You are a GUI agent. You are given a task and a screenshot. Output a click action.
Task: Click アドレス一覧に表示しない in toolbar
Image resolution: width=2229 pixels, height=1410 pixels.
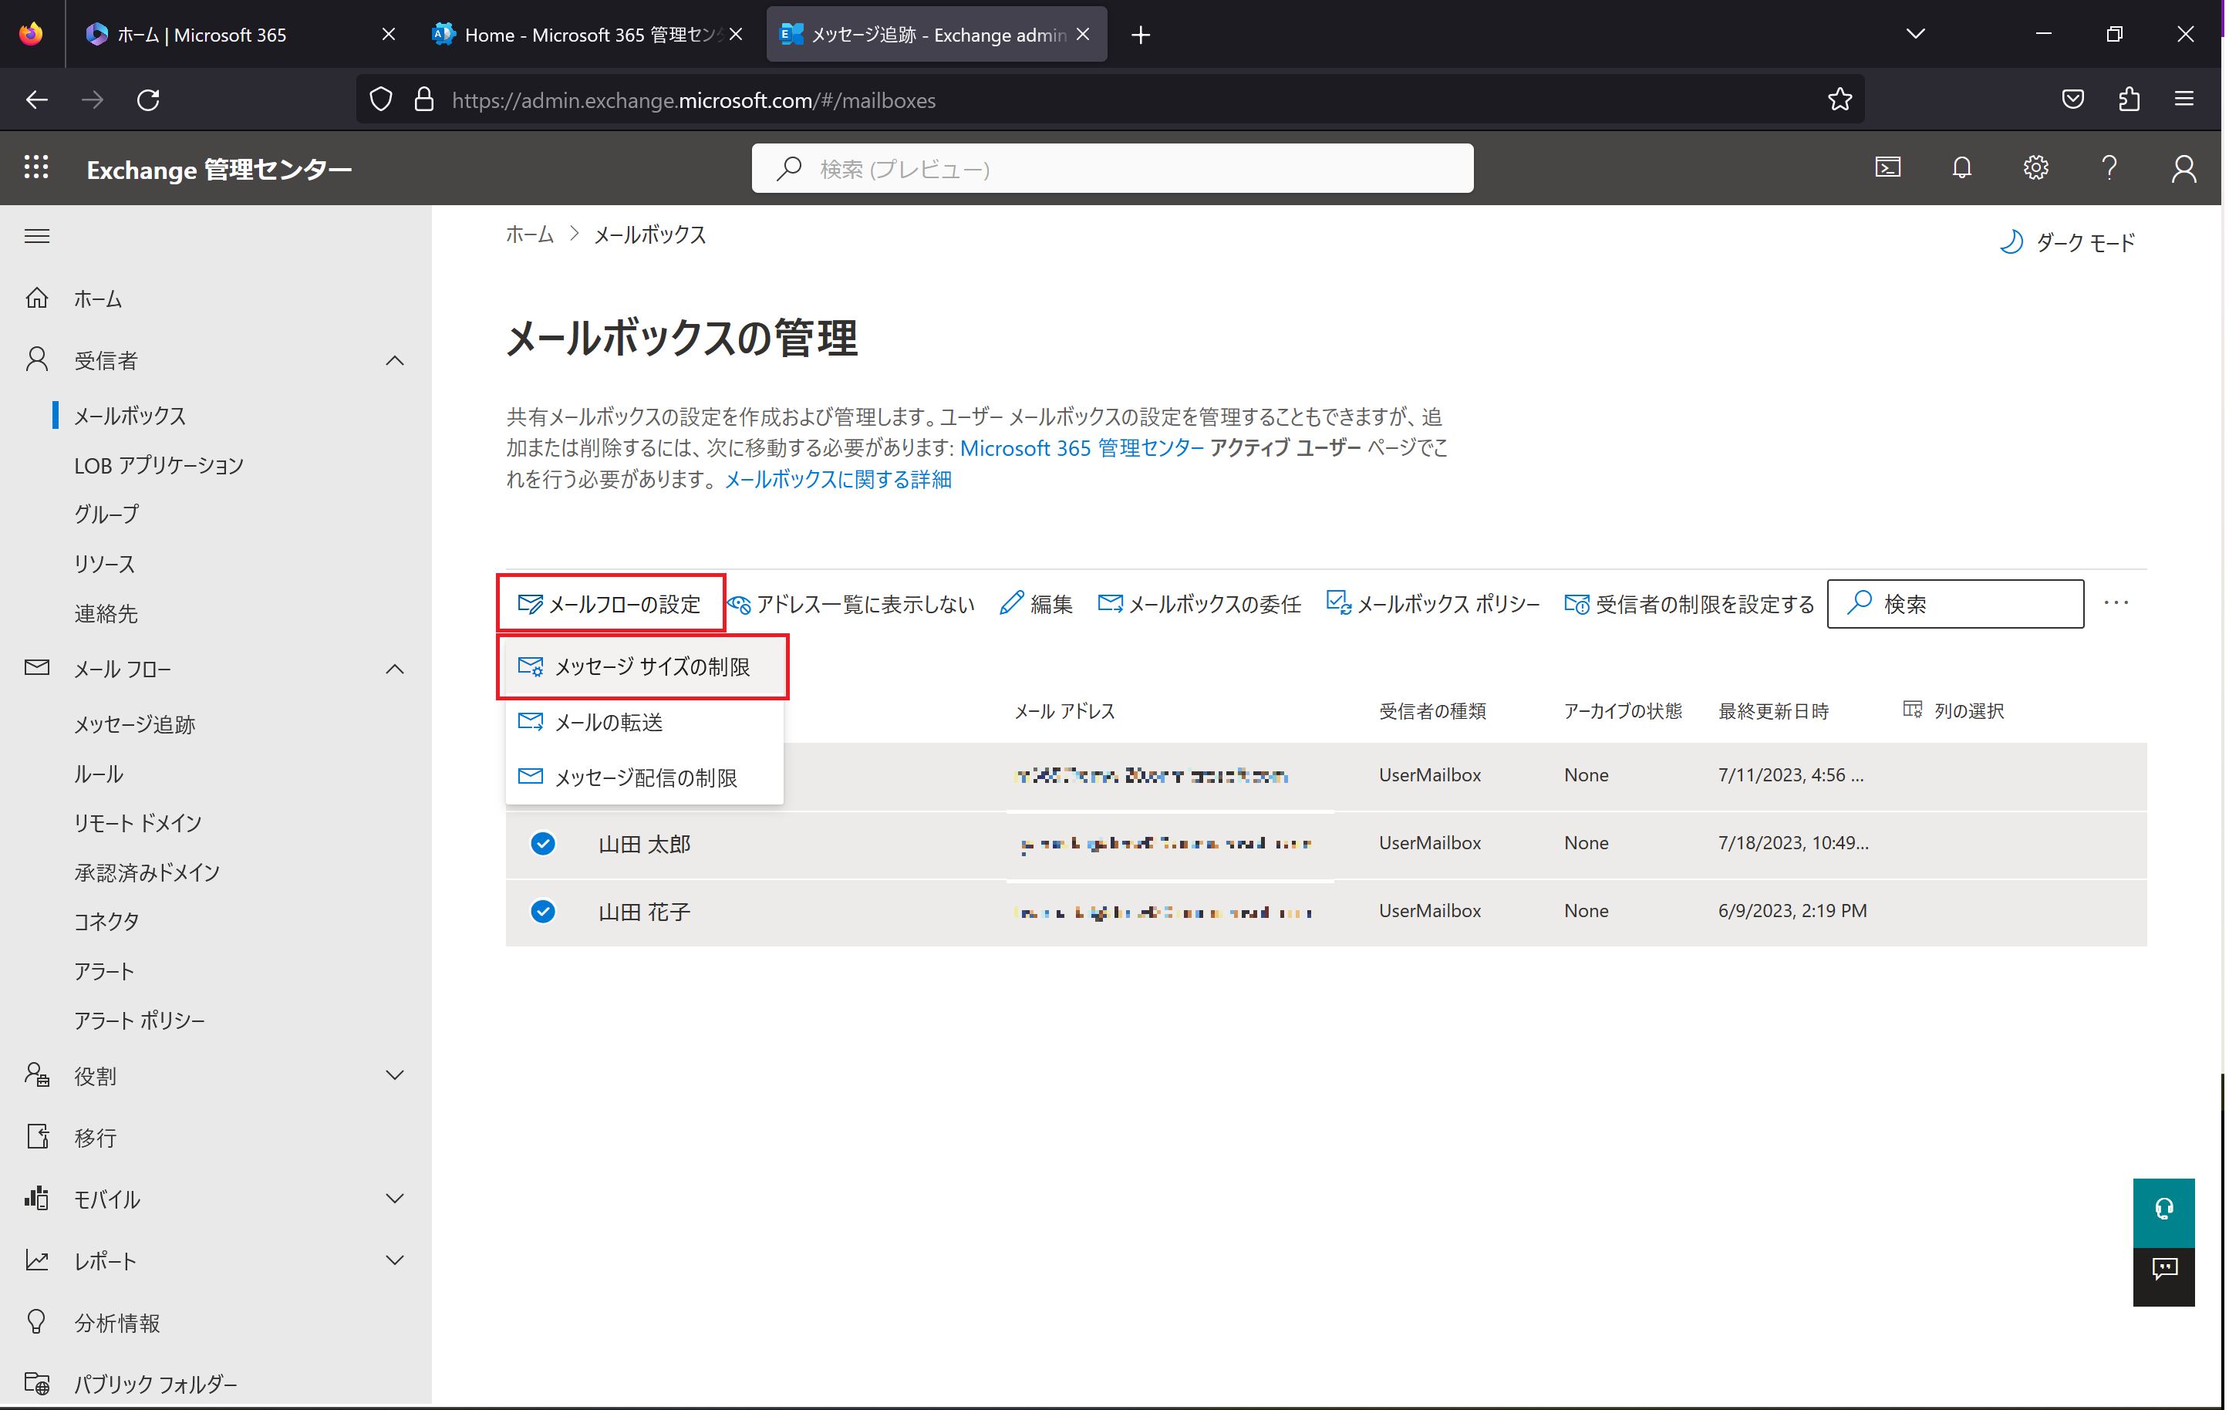tap(851, 604)
